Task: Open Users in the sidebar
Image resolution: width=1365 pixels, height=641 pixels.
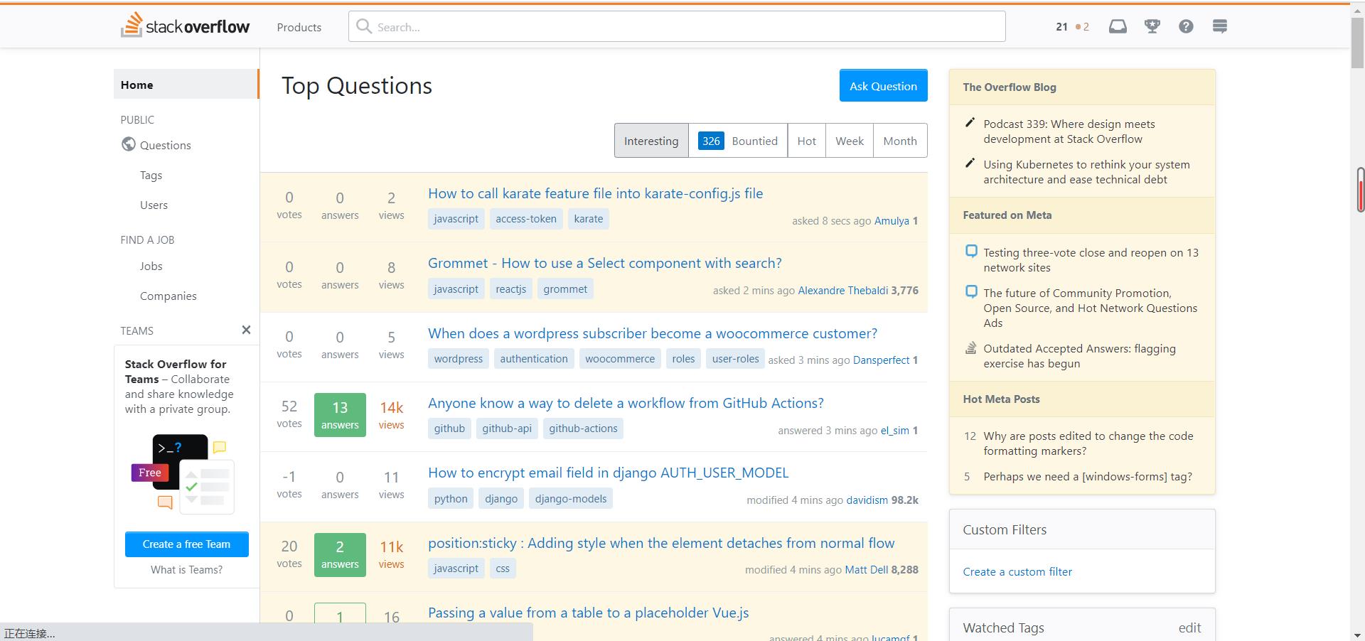Action: coord(154,205)
